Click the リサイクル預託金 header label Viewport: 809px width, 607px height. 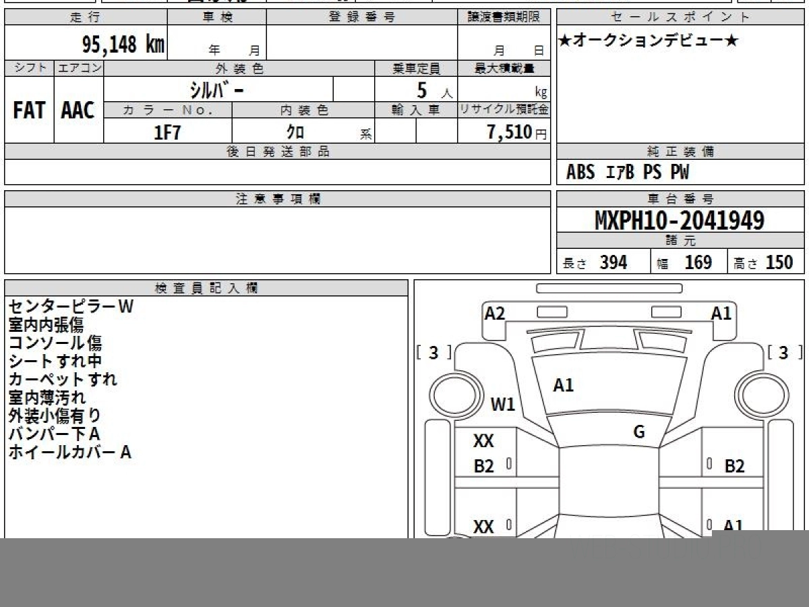pos(504,110)
